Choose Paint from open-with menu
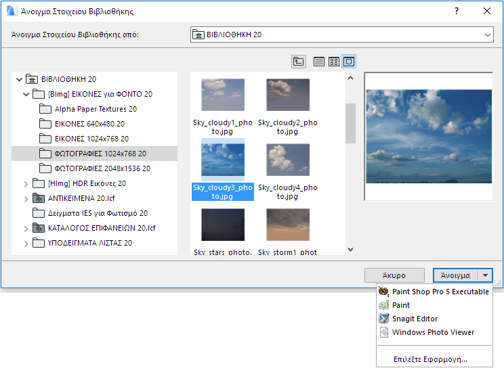 tap(435, 305)
